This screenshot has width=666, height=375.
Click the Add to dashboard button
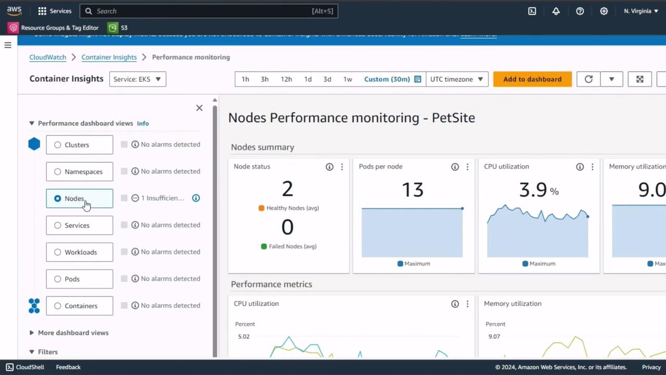tap(532, 79)
